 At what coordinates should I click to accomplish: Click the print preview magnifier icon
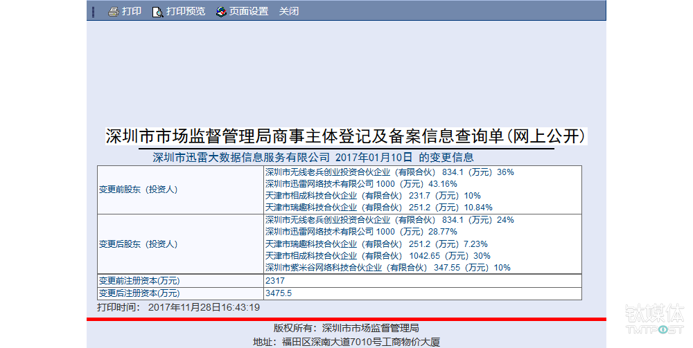click(x=157, y=12)
